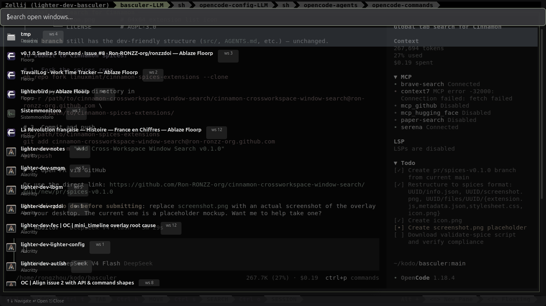The height and width of the screenshot is (306, 546).
Task: Toggle the Create icon.png todo checkbox
Action: (399, 220)
